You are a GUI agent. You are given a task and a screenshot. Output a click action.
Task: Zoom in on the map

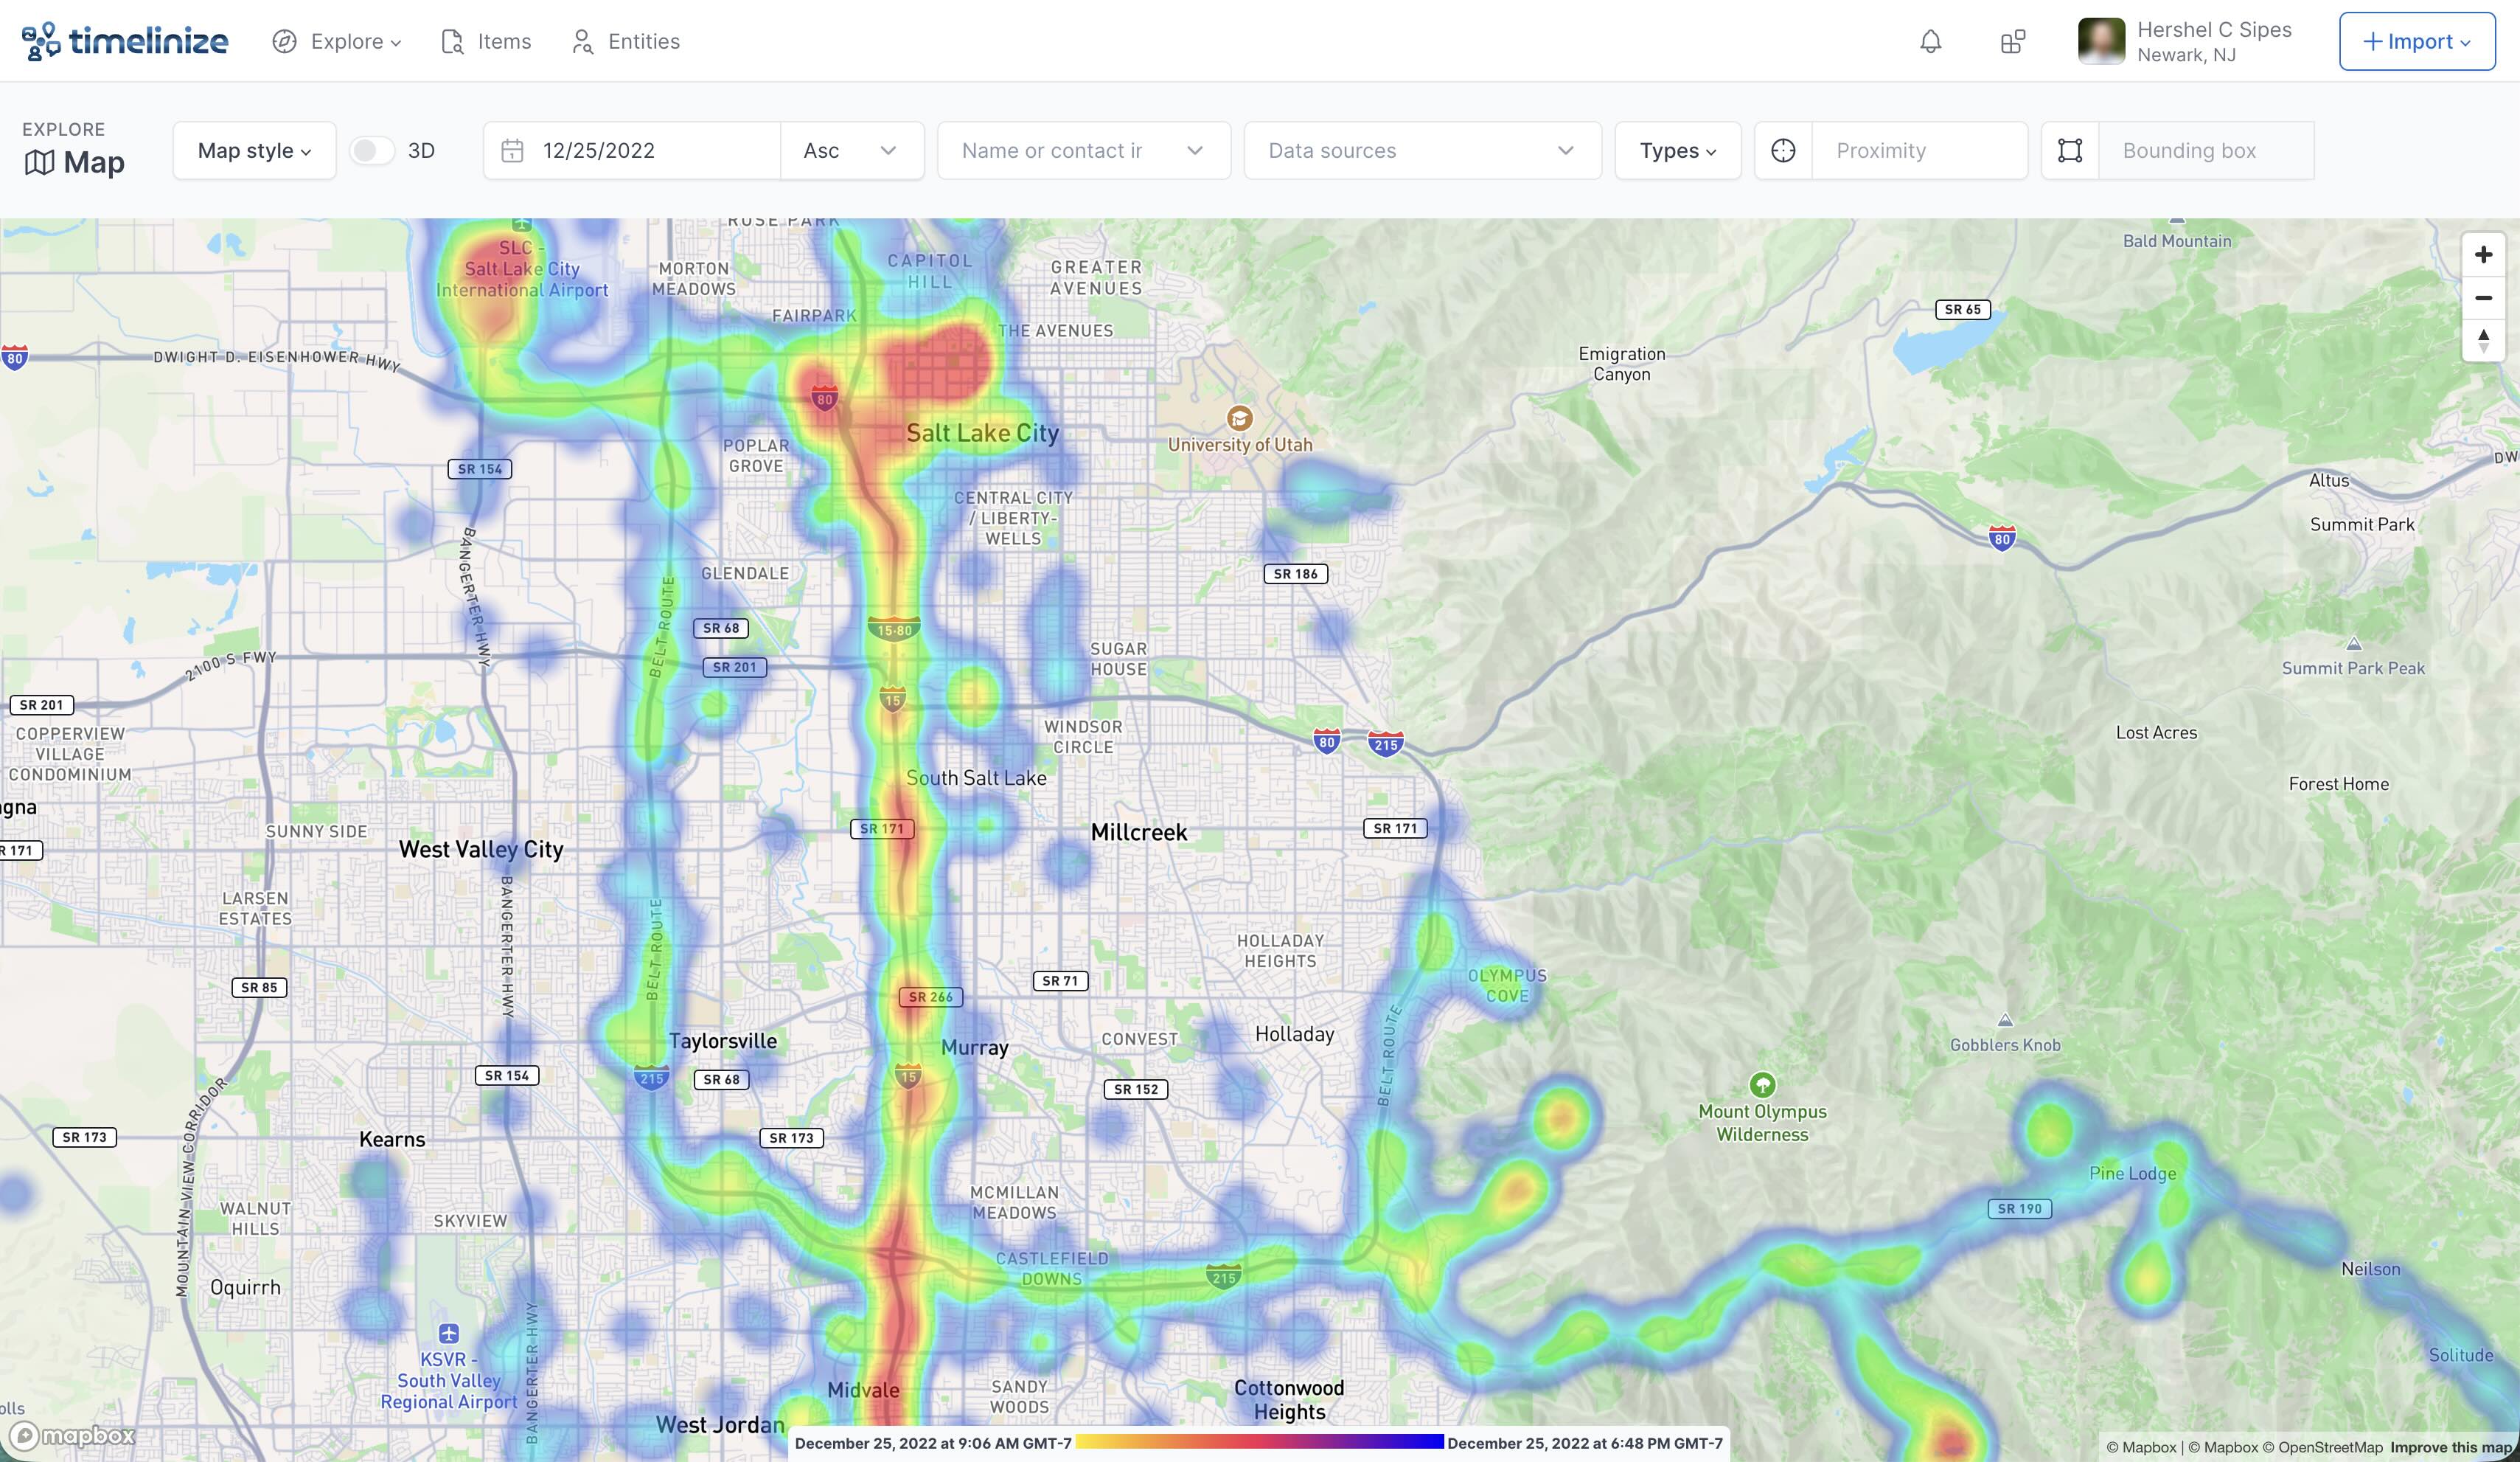point(2483,255)
